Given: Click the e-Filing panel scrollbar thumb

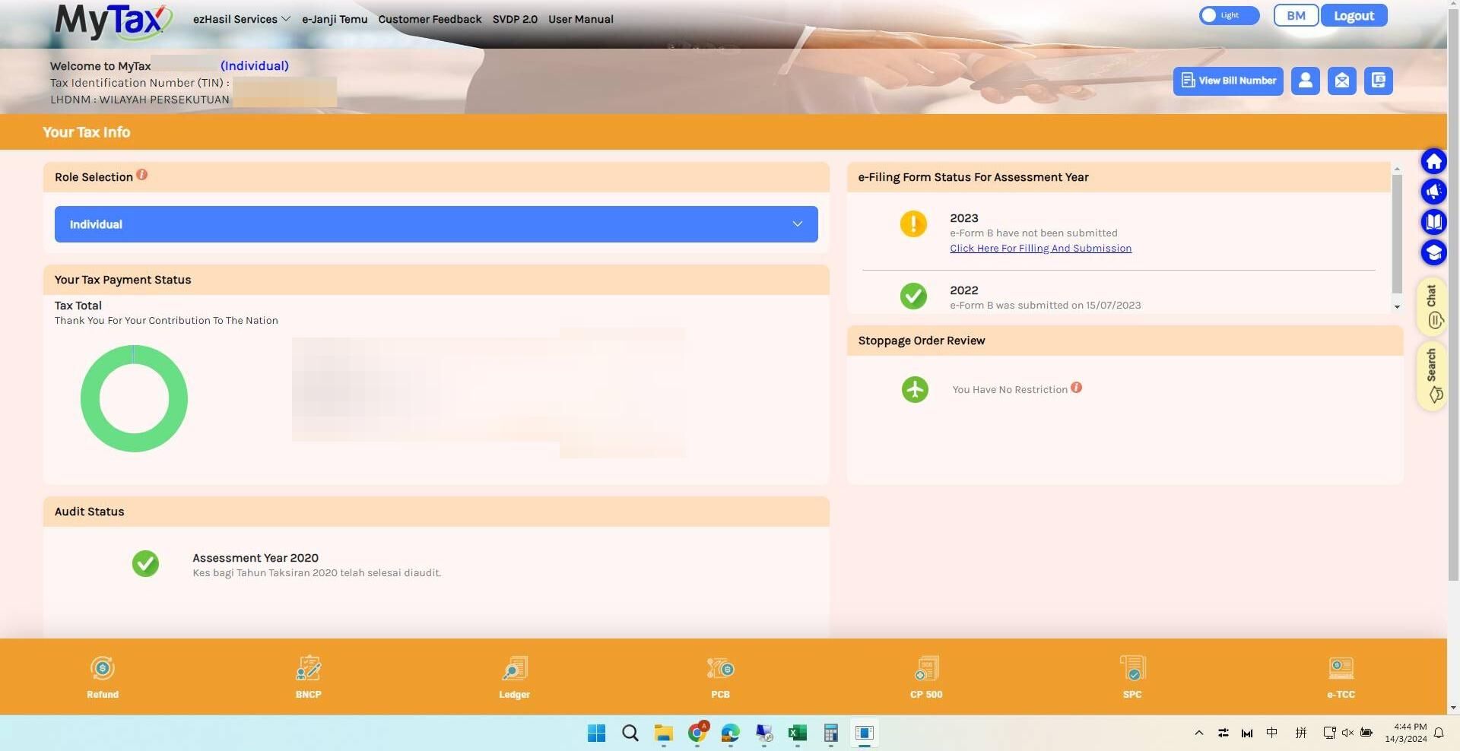Looking at the screenshot, I should (1397, 233).
